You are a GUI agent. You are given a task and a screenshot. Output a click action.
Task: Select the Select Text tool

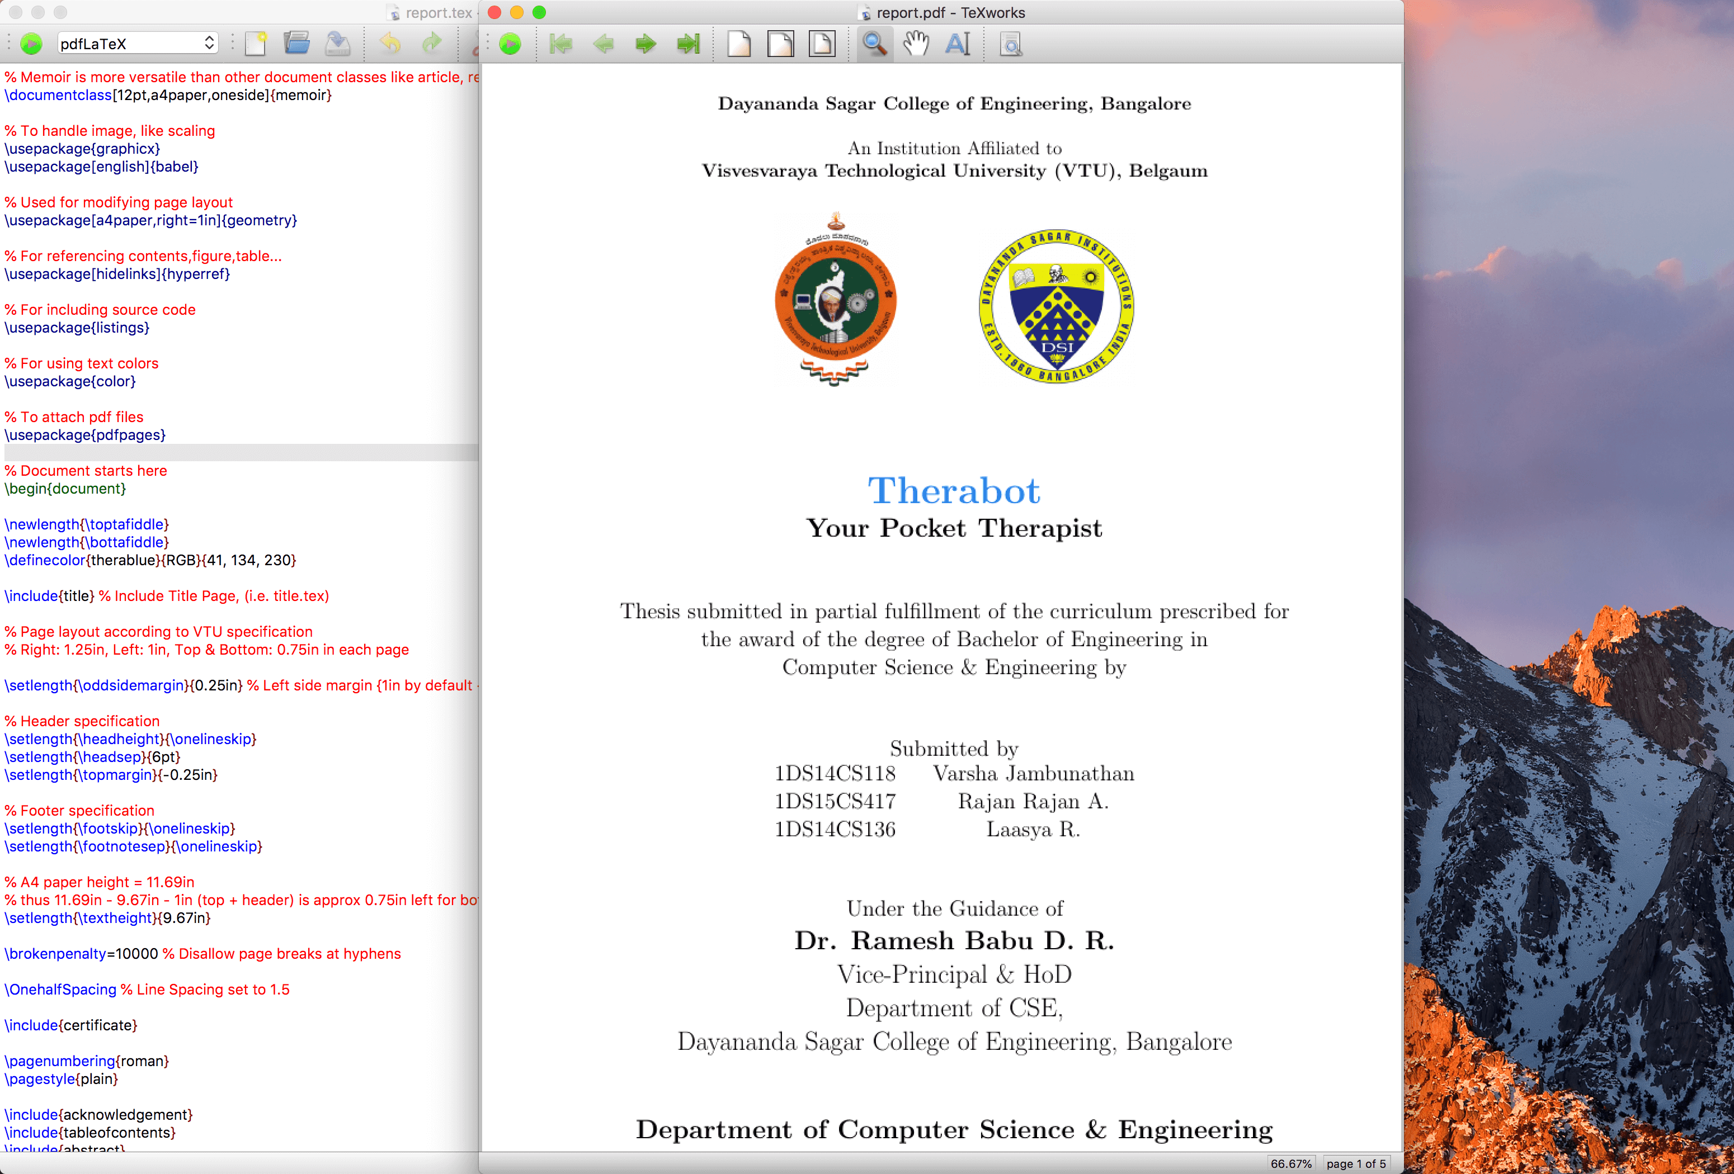pyautogui.click(x=957, y=44)
